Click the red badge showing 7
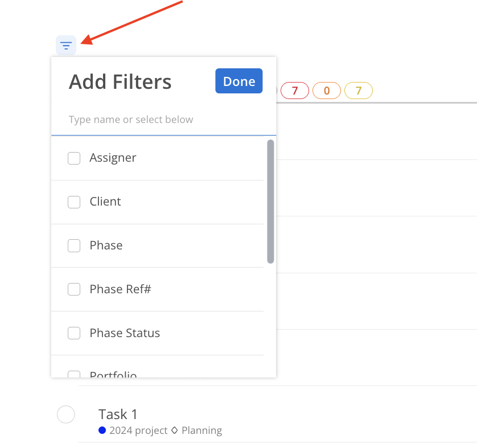 295,91
